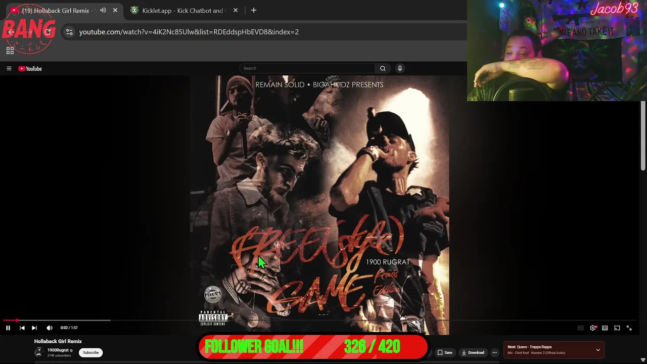The image size is (647, 364).
Task: Switch to the Kicklet.app browser tab
Action: tap(183, 10)
